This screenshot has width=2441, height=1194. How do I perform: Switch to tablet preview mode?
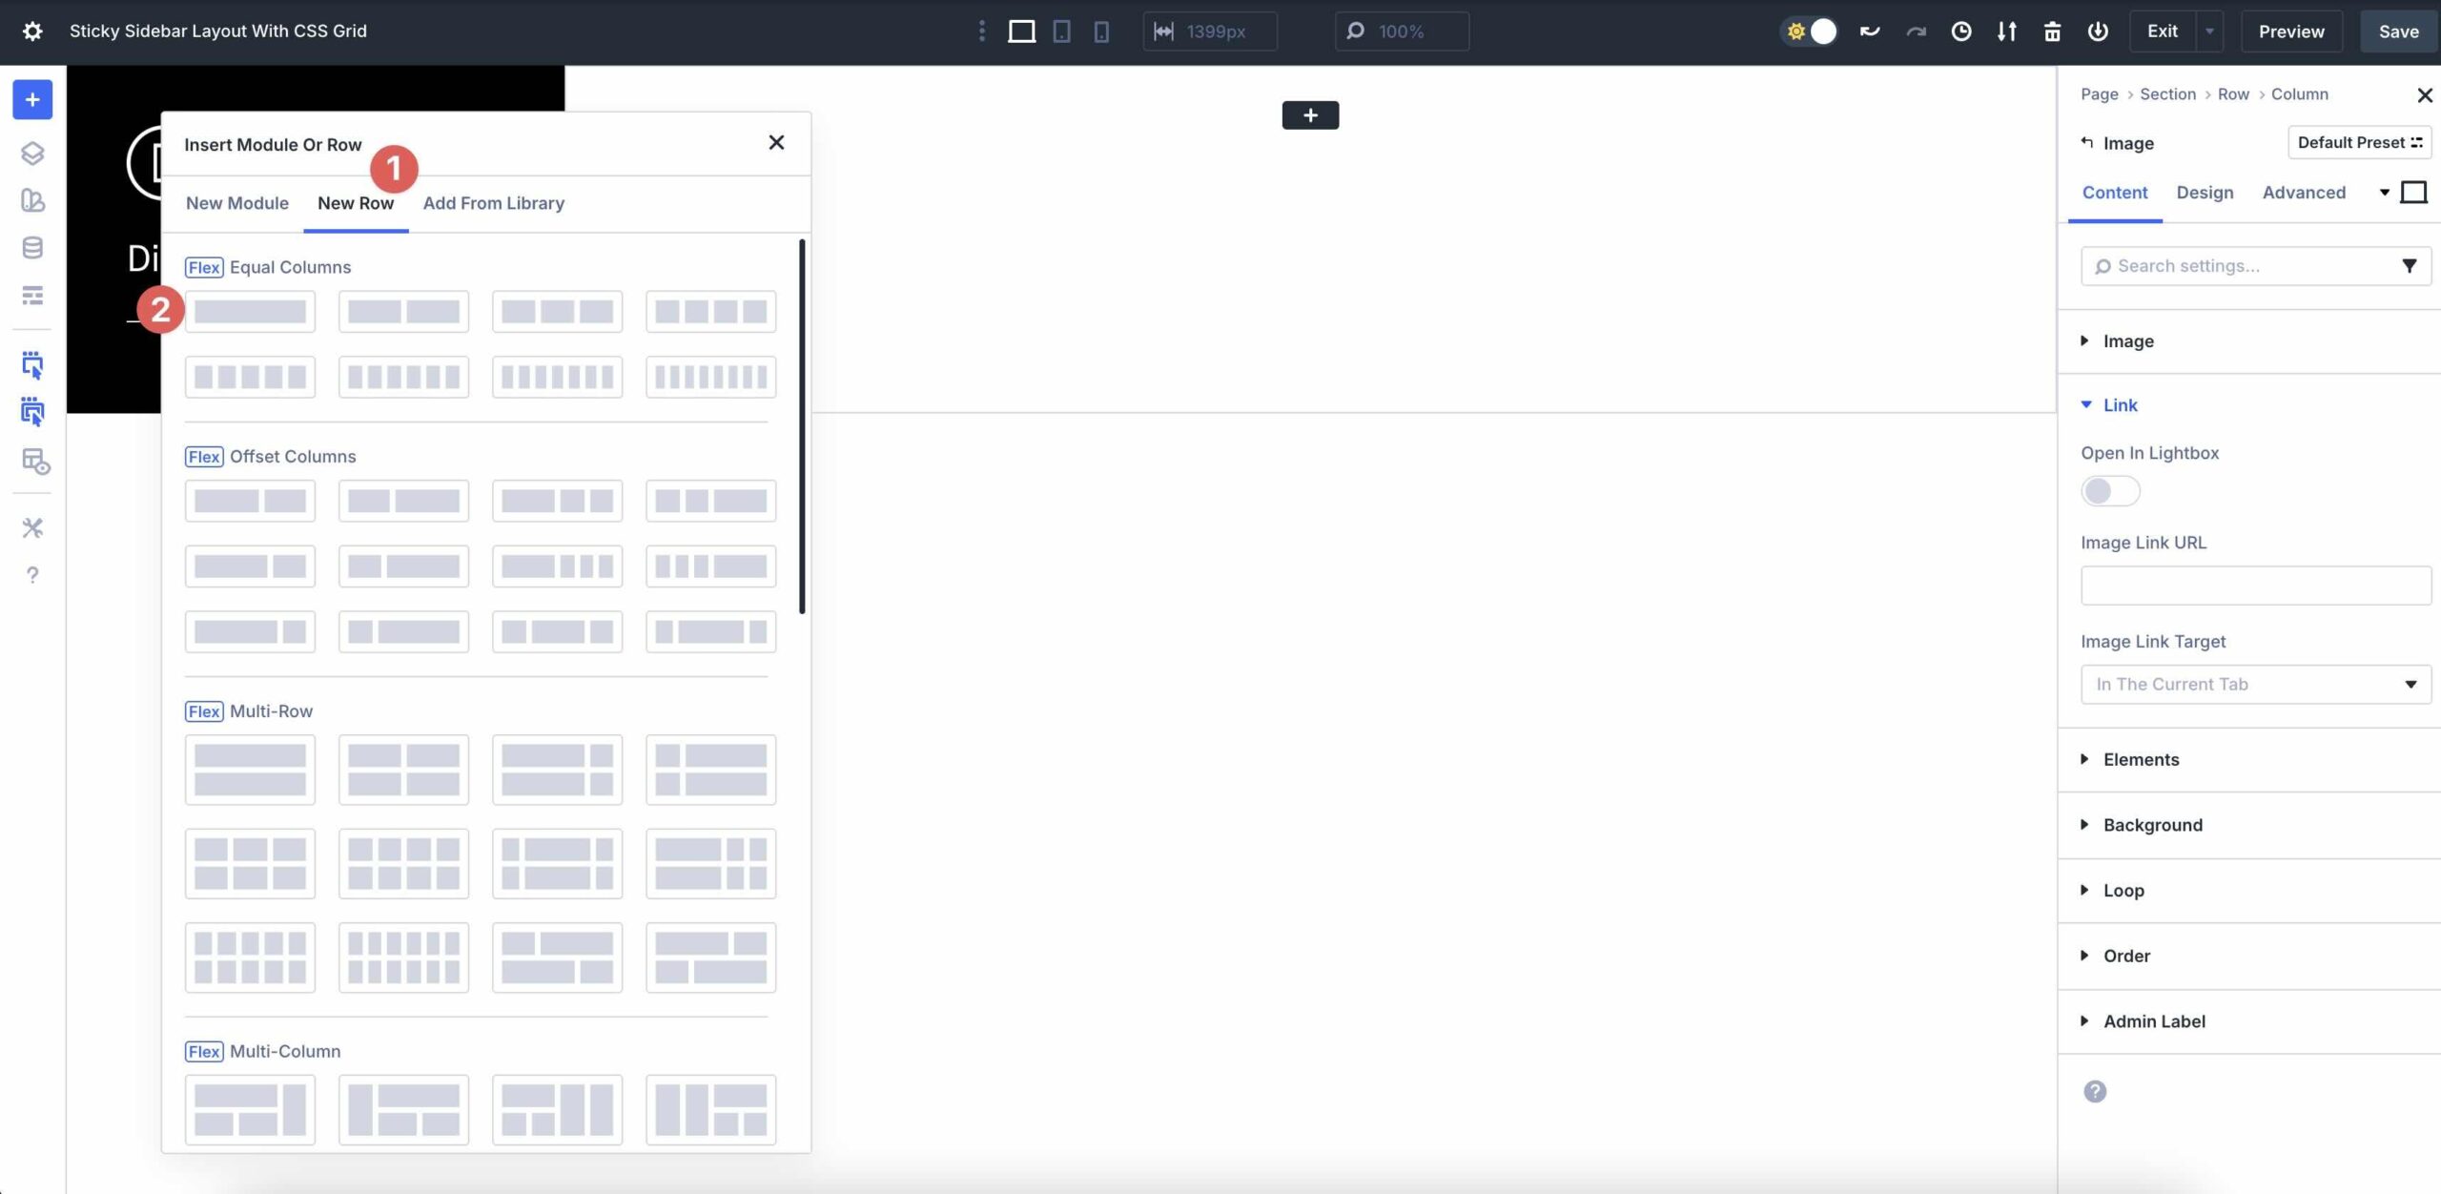[x=1061, y=31]
